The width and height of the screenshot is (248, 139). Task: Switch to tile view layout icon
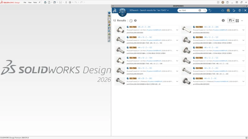coord(237,21)
